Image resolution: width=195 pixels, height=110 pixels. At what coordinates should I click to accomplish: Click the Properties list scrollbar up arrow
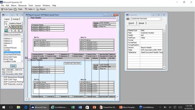point(164,31)
